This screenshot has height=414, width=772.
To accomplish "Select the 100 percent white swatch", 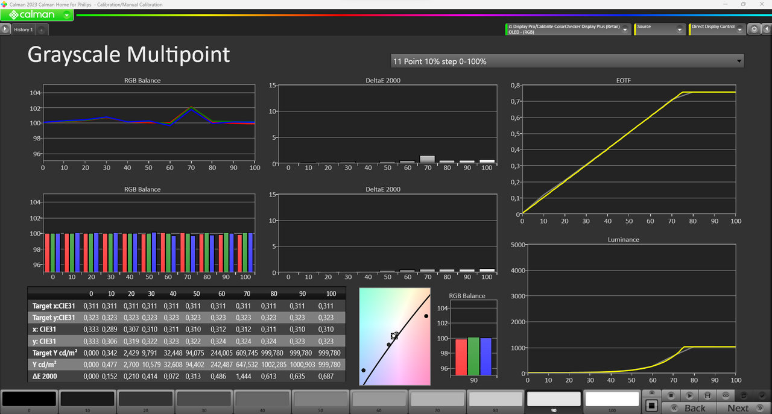I will (612, 399).
